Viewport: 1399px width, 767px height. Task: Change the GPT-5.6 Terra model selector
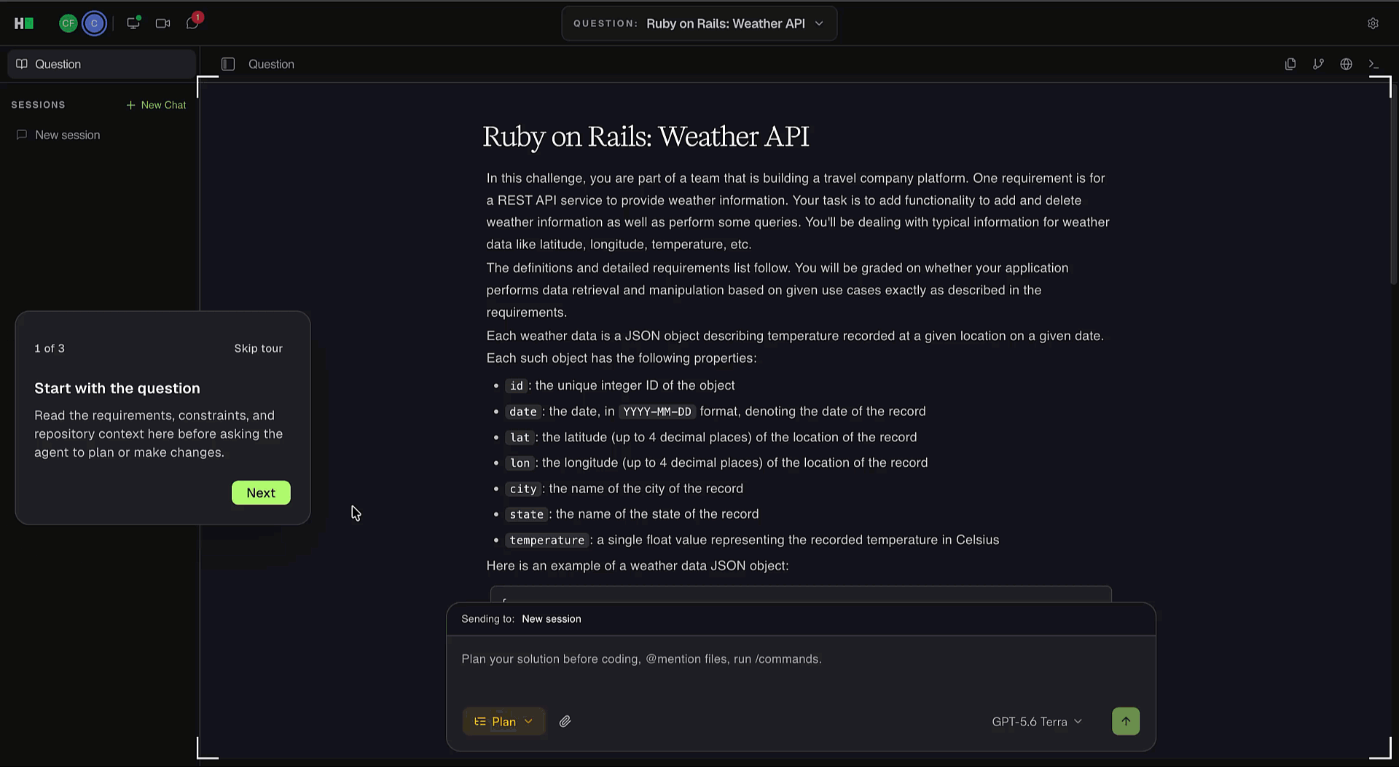click(1037, 721)
